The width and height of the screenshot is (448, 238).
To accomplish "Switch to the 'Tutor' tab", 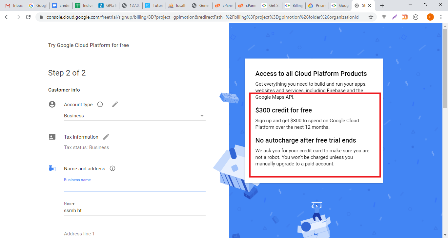I will [x=154, y=6].
